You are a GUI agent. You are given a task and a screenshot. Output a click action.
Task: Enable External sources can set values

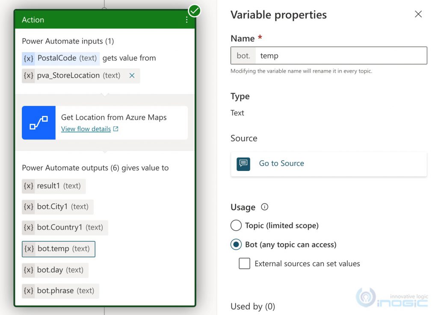tap(244, 264)
